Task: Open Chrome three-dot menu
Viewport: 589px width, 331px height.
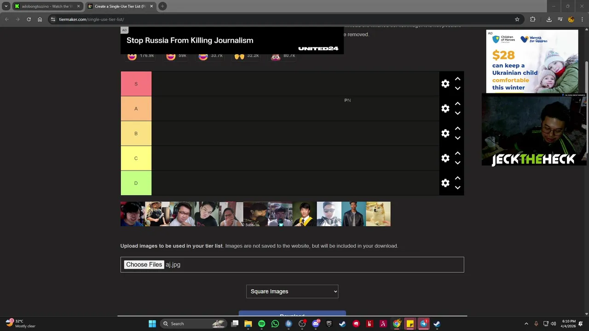Action: (x=582, y=19)
